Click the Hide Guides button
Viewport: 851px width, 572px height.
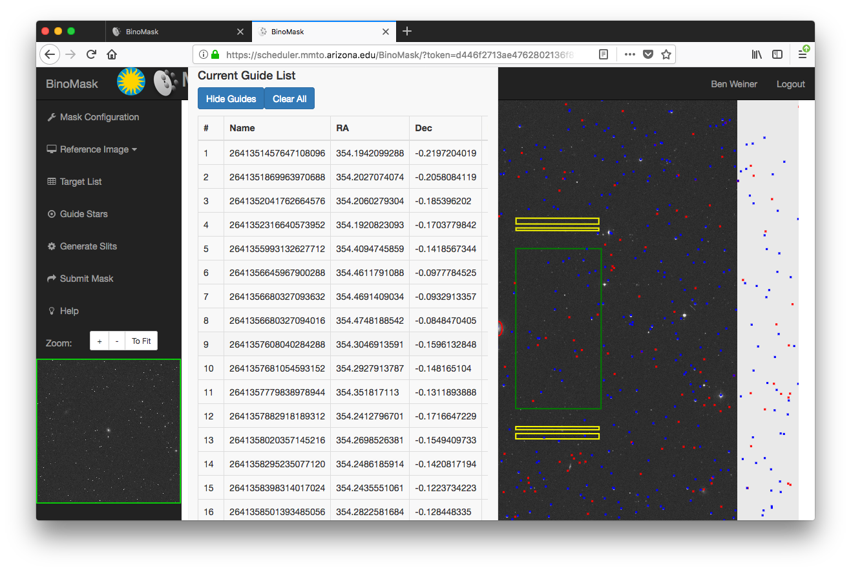pyautogui.click(x=231, y=99)
